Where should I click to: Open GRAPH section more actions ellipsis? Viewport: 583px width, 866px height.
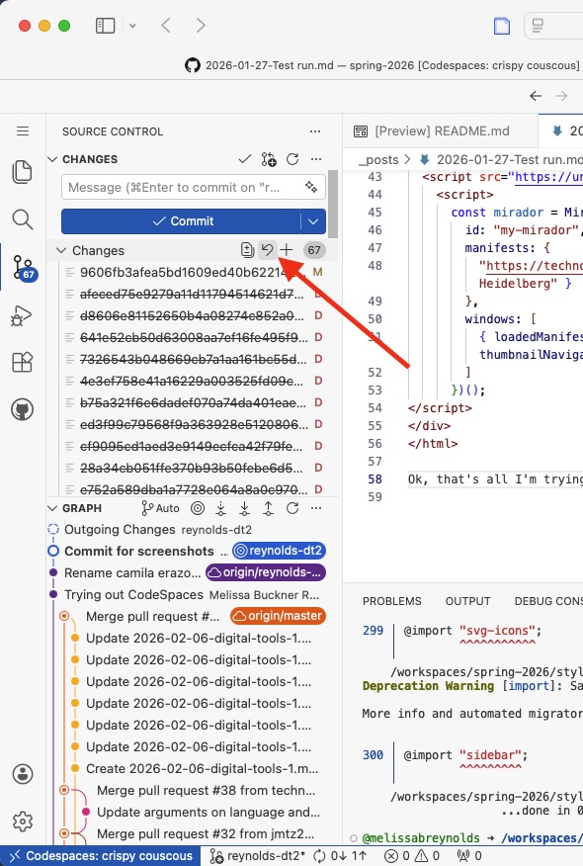click(316, 508)
